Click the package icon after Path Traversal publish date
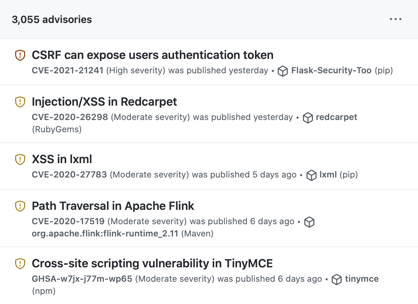The image size is (418, 304). tap(309, 222)
